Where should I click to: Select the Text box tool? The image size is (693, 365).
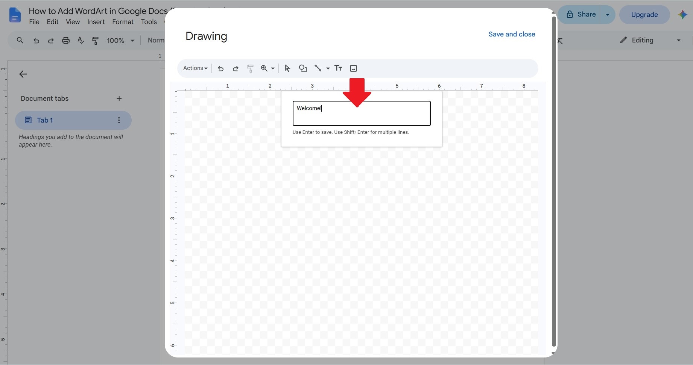[338, 68]
